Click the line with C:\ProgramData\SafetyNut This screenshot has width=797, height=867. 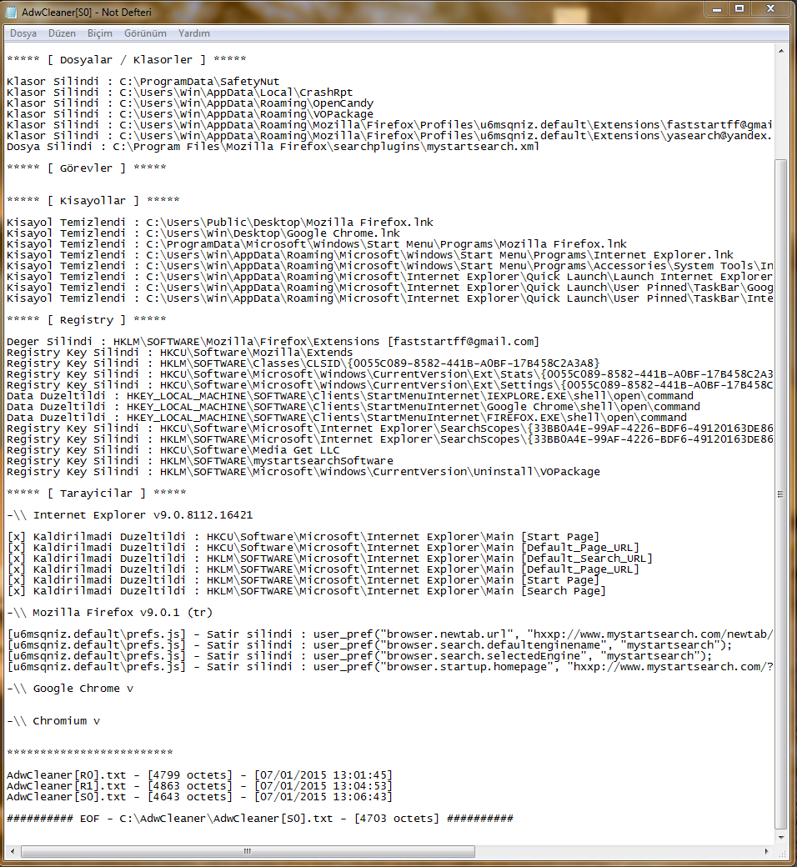pos(143,82)
